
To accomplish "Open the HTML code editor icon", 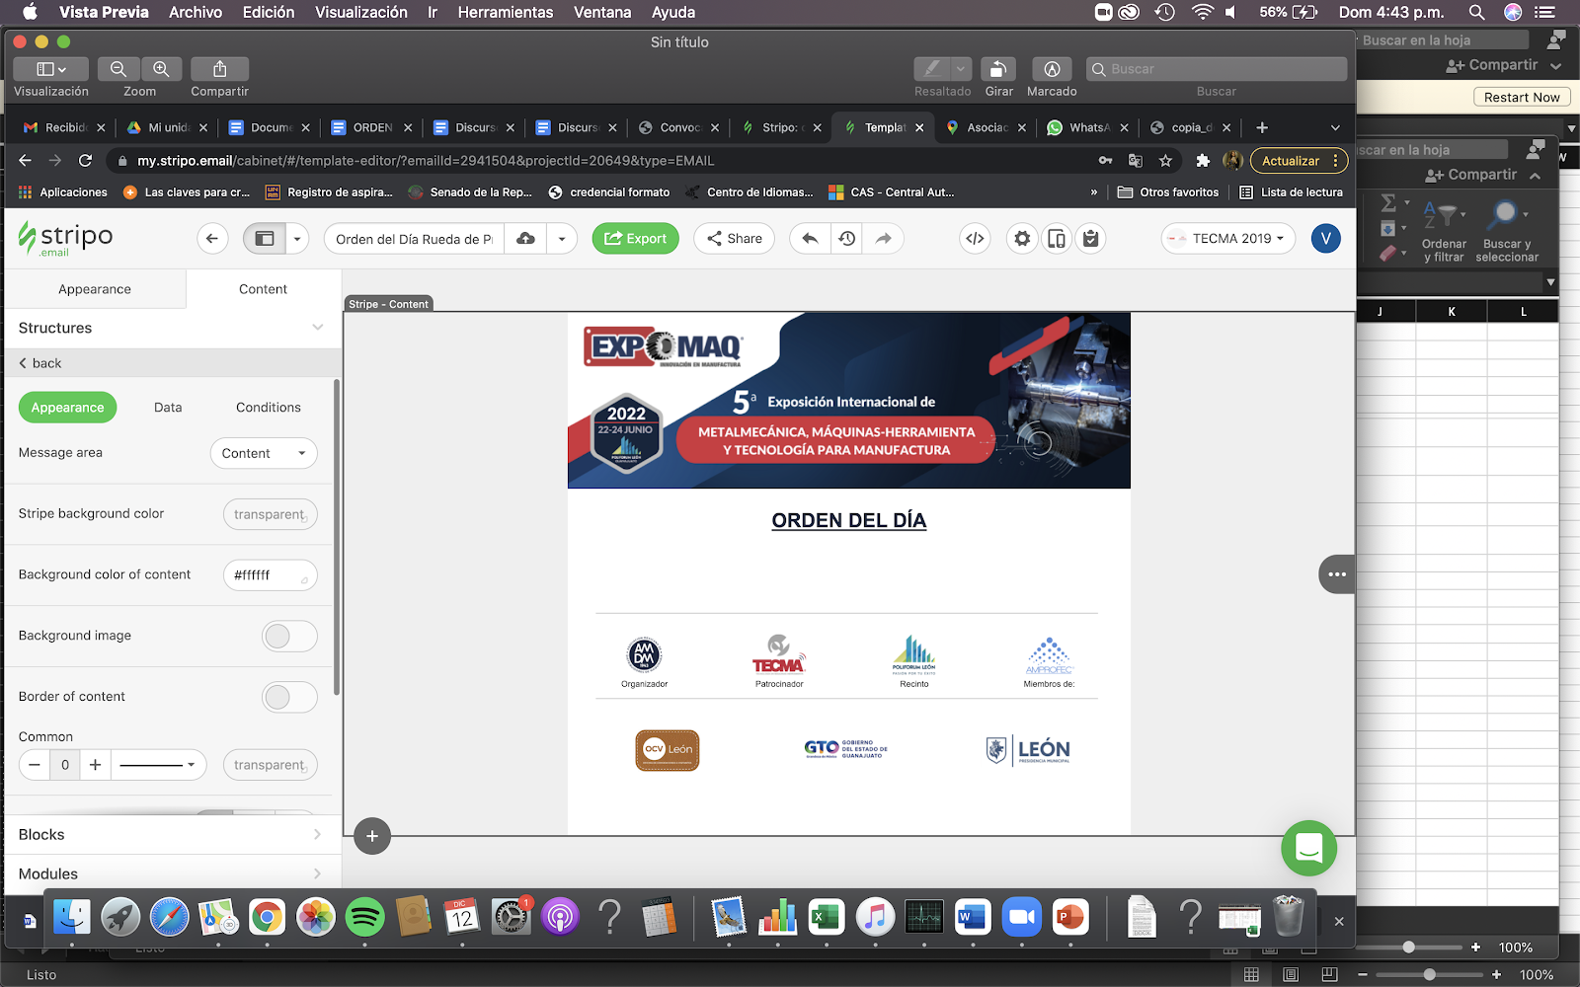I will [x=975, y=238].
